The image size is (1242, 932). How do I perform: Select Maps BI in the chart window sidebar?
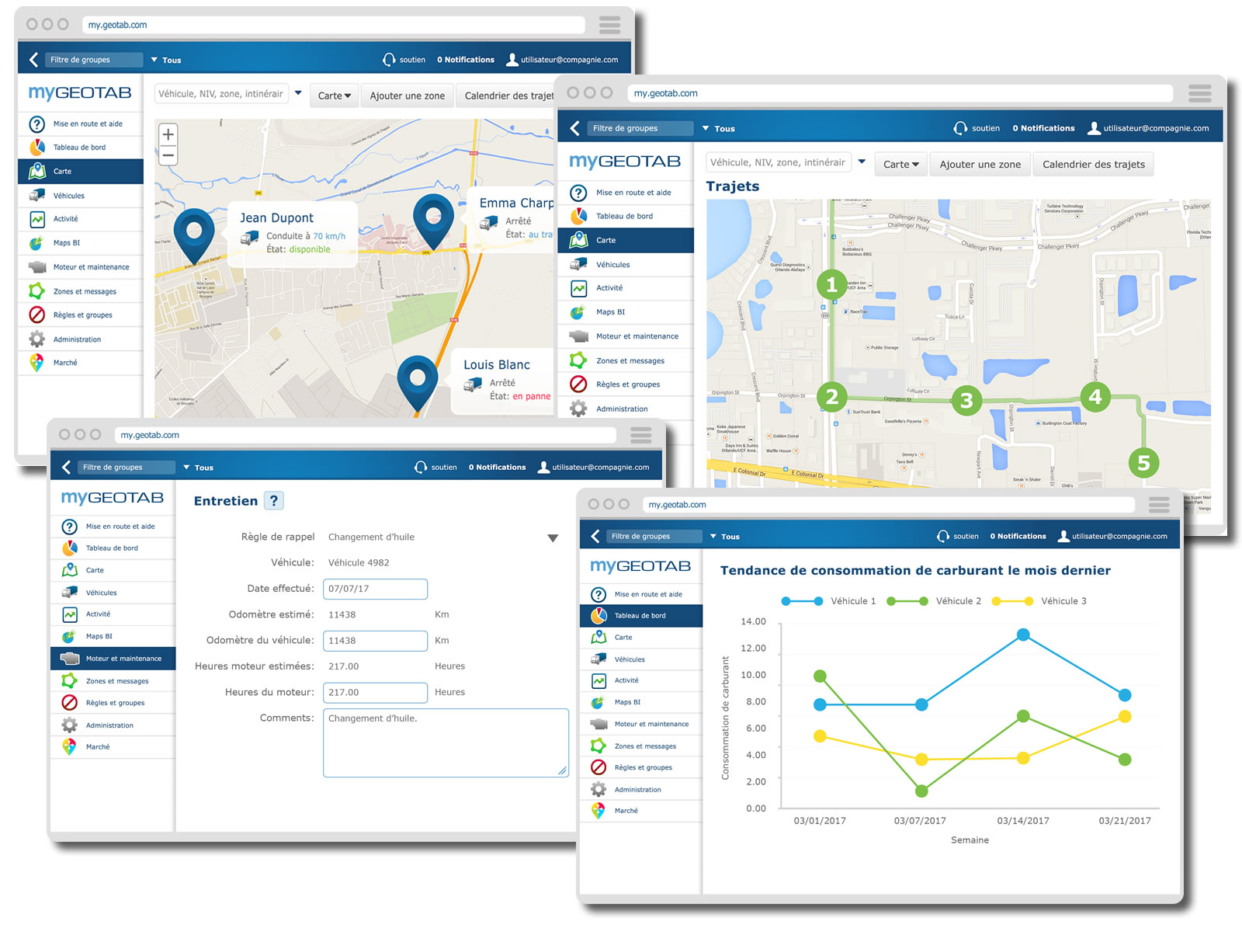click(x=641, y=702)
